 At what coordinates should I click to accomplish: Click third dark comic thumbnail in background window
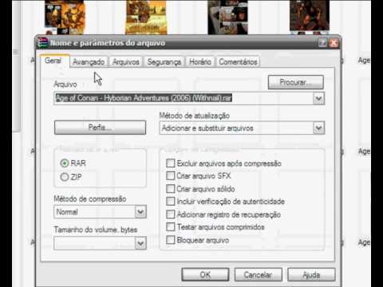227,18
